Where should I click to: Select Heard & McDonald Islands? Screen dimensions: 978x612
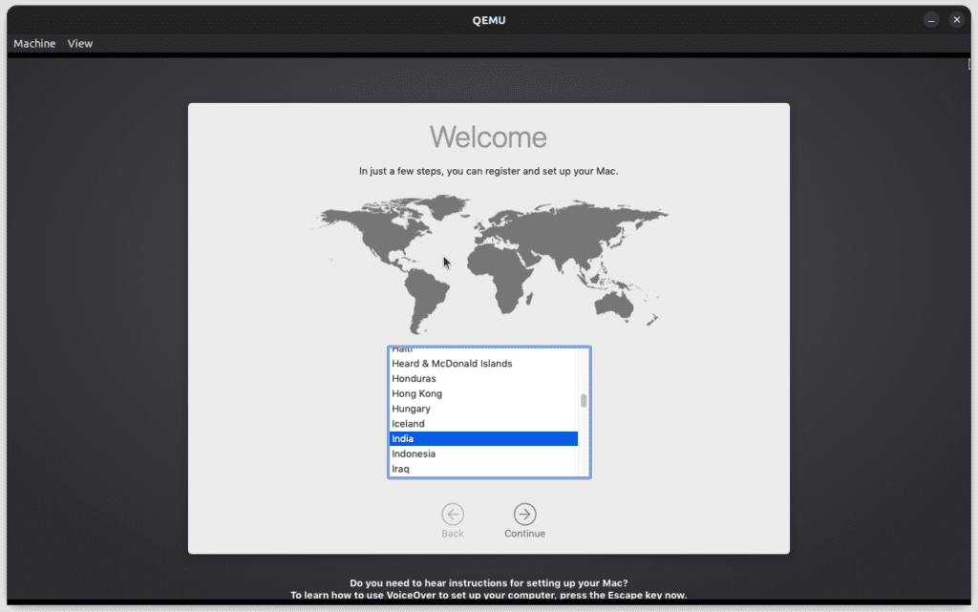point(483,364)
